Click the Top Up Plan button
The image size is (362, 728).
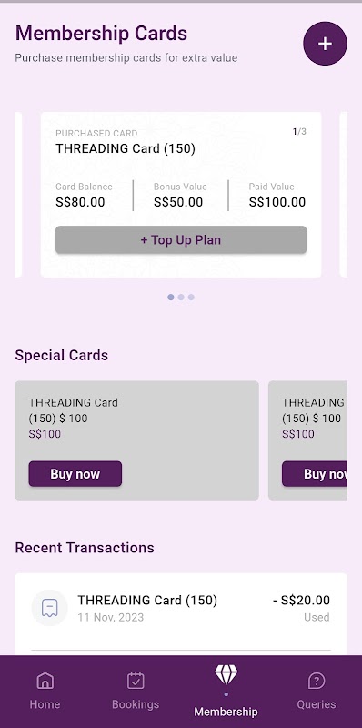click(x=181, y=240)
